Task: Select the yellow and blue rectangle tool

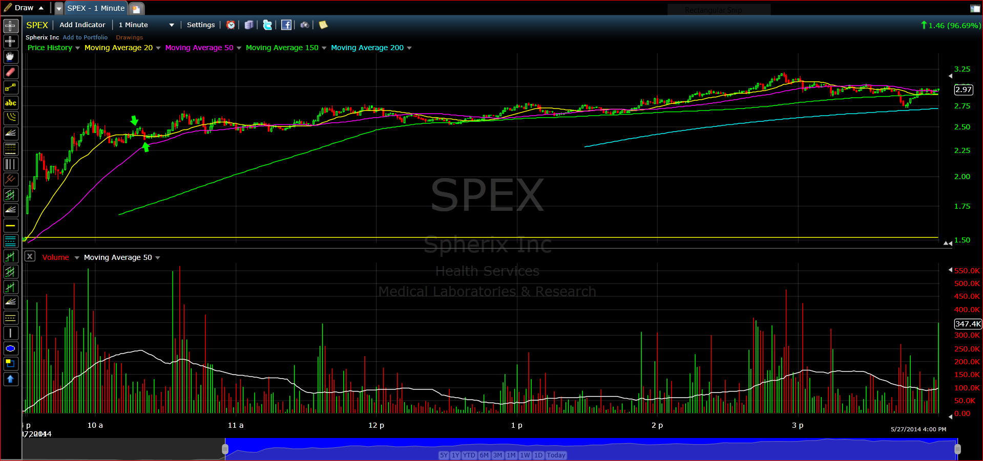Action: coord(10,364)
